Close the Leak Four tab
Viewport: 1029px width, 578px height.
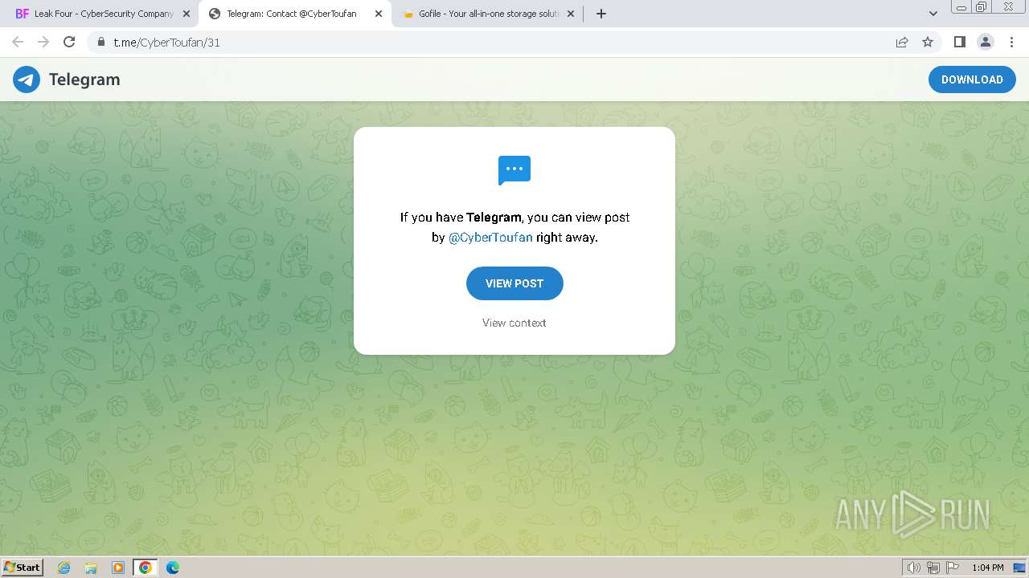click(187, 14)
